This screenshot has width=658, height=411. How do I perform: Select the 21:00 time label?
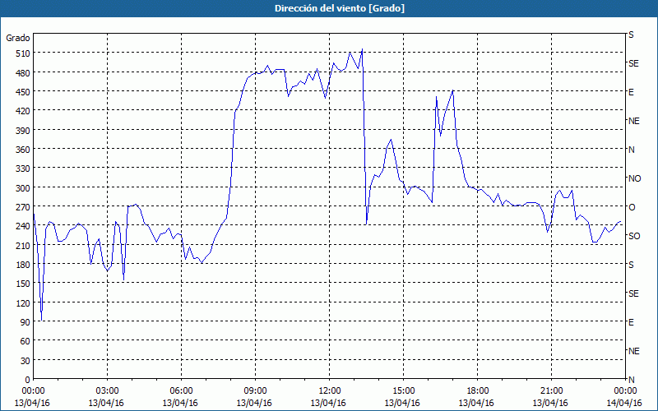(551, 391)
